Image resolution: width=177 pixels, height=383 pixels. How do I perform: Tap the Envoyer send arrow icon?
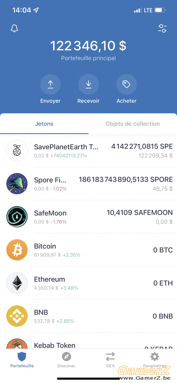click(50, 85)
